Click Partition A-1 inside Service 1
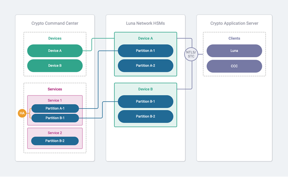The image size is (288, 177). (55, 109)
